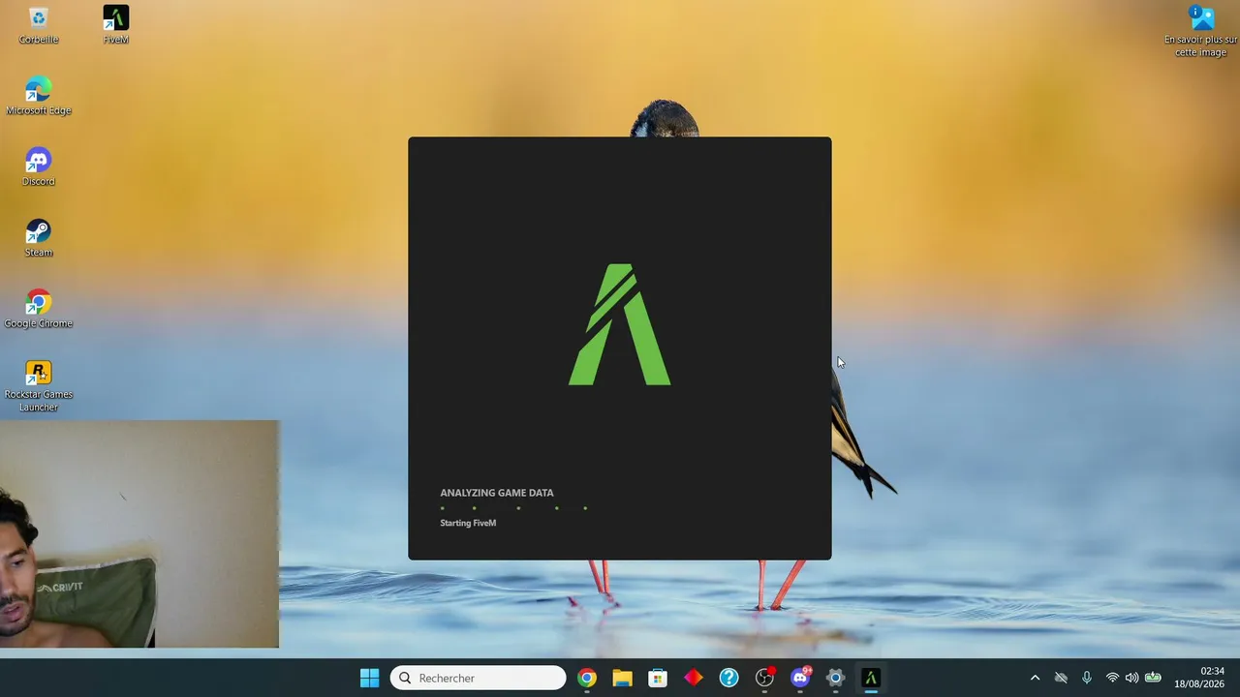Image resolution: width=1240 pixels, height=697 pixels.
Task: Click the green loading progress dots
Action: pyautogui.click(x=513, y=507)
